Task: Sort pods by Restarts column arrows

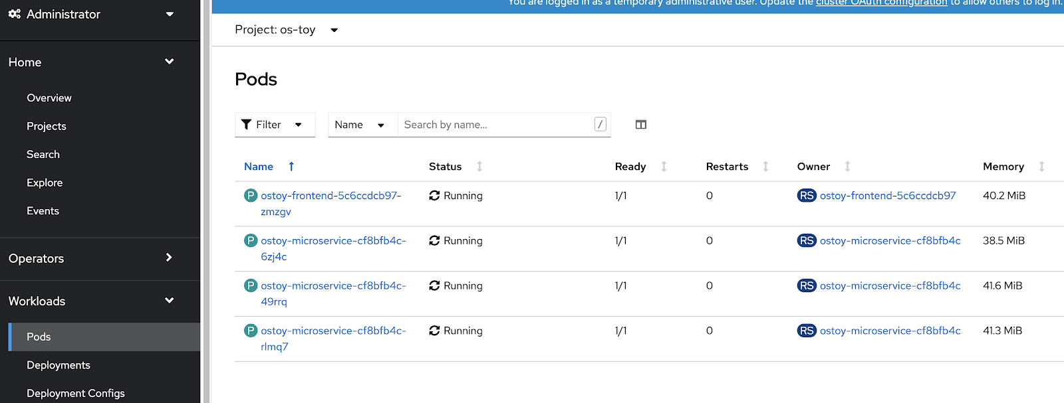Action: click(765, 167)
